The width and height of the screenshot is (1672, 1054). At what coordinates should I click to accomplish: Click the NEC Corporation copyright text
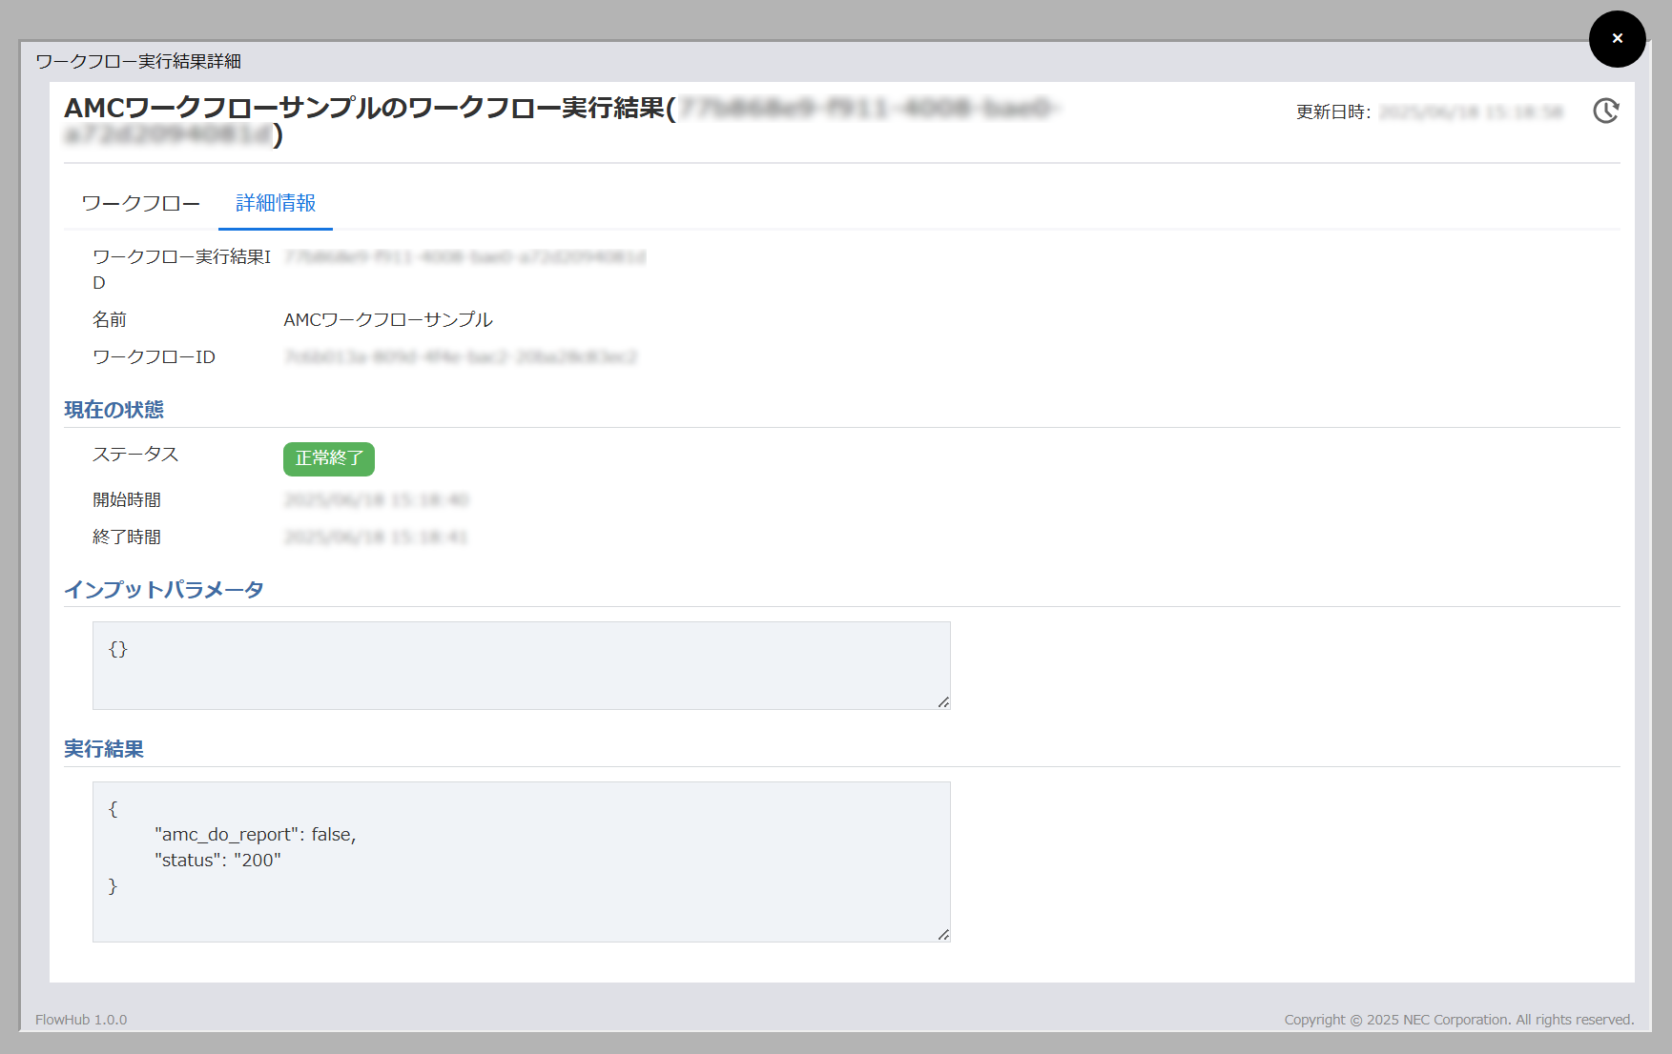(1458, 1020)
